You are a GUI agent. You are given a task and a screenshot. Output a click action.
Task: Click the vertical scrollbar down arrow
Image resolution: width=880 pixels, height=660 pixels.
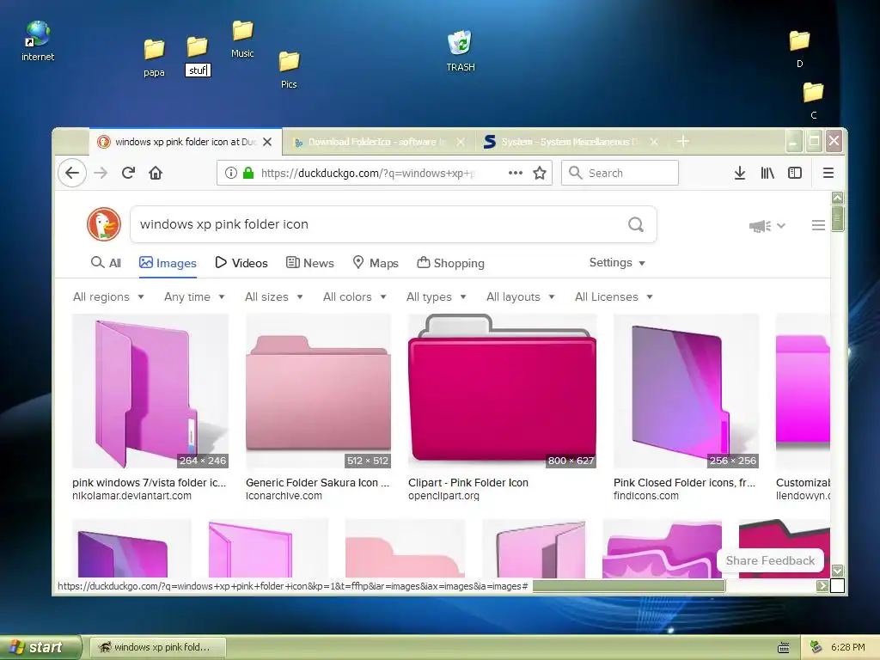point(837,571)
